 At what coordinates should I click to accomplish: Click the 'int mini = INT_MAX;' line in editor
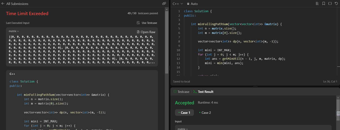point(214,50)
